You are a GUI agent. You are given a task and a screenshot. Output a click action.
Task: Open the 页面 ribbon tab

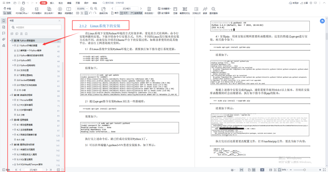pyautogui.click(x=77, y=3)
